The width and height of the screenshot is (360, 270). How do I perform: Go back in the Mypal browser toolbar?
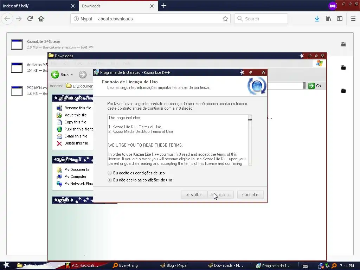click(7, 19)
